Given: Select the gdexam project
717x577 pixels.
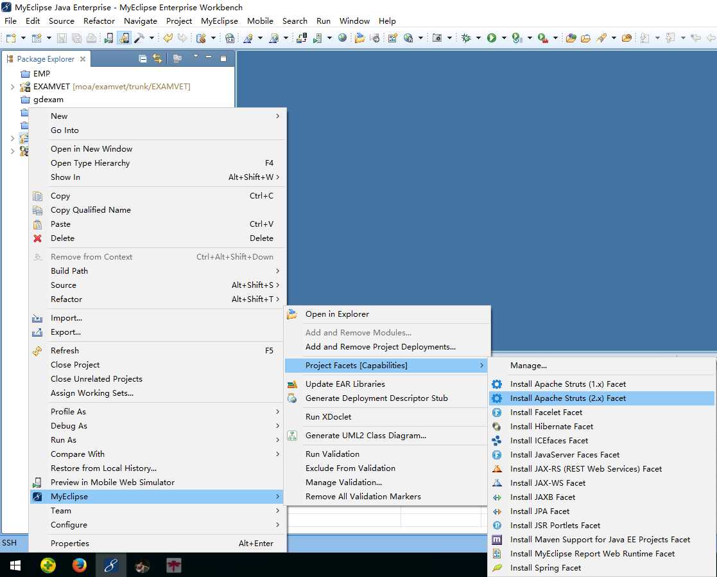Looking at the screenshot, I should point(48,100).
